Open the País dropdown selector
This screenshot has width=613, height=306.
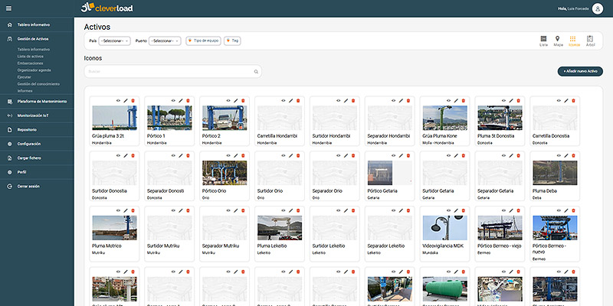tap(114, 41)
